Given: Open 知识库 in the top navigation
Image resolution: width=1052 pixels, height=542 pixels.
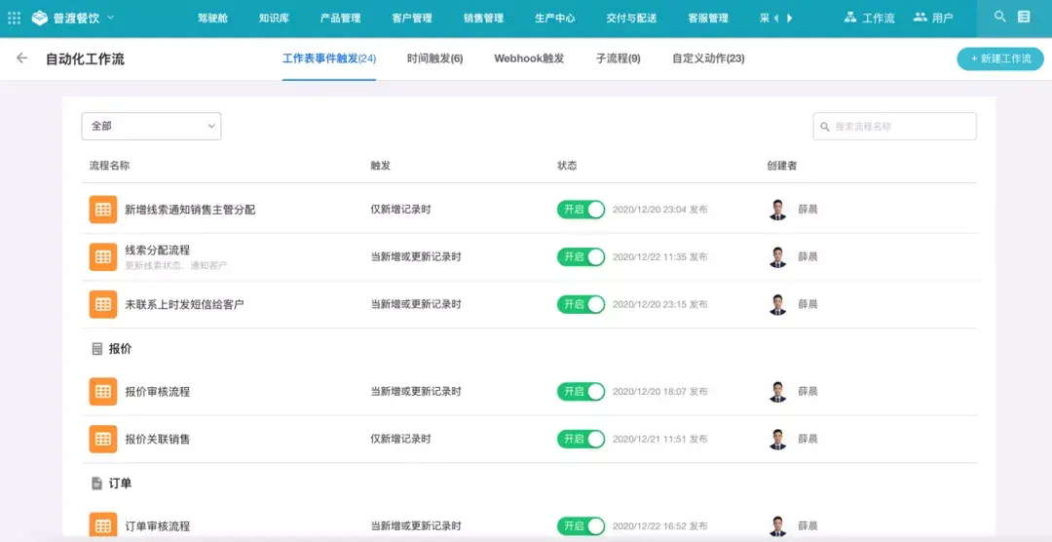Looking at the screenshot, I should click(274, 19).
